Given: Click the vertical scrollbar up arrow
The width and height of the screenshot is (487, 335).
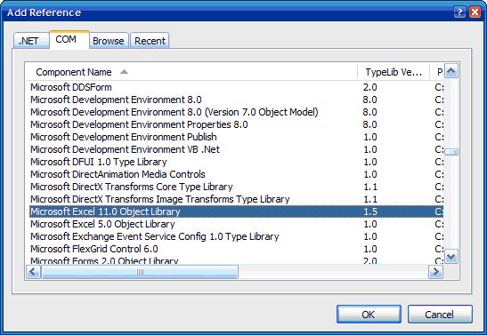Looking at the screenshot, I should coord(451,72).
